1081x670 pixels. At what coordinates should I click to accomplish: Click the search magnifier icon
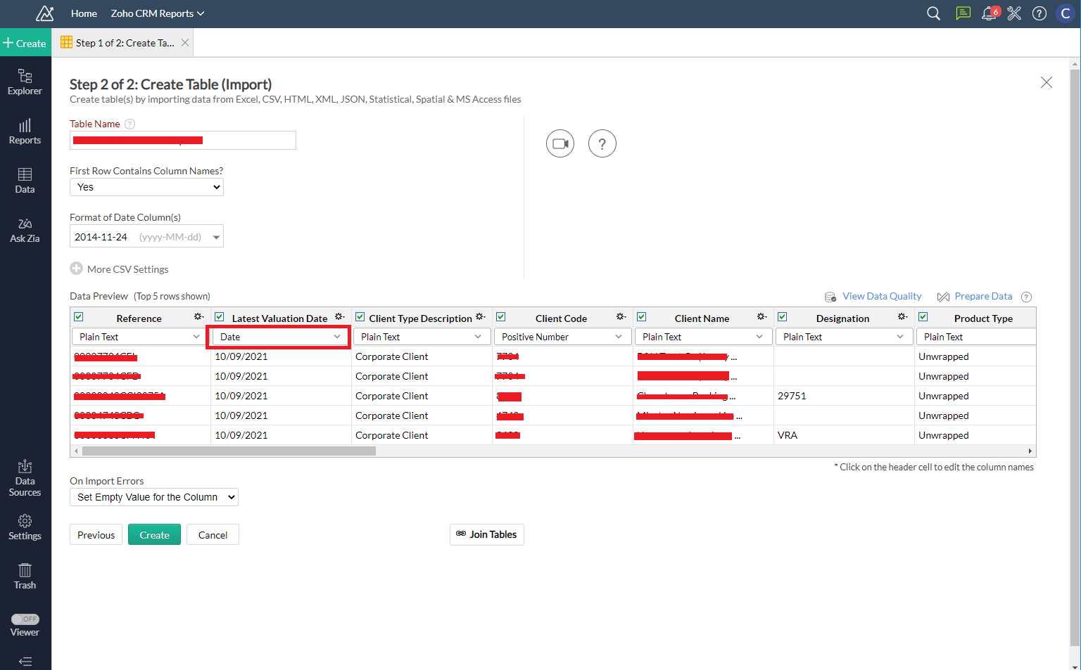(x=933, y=13)
